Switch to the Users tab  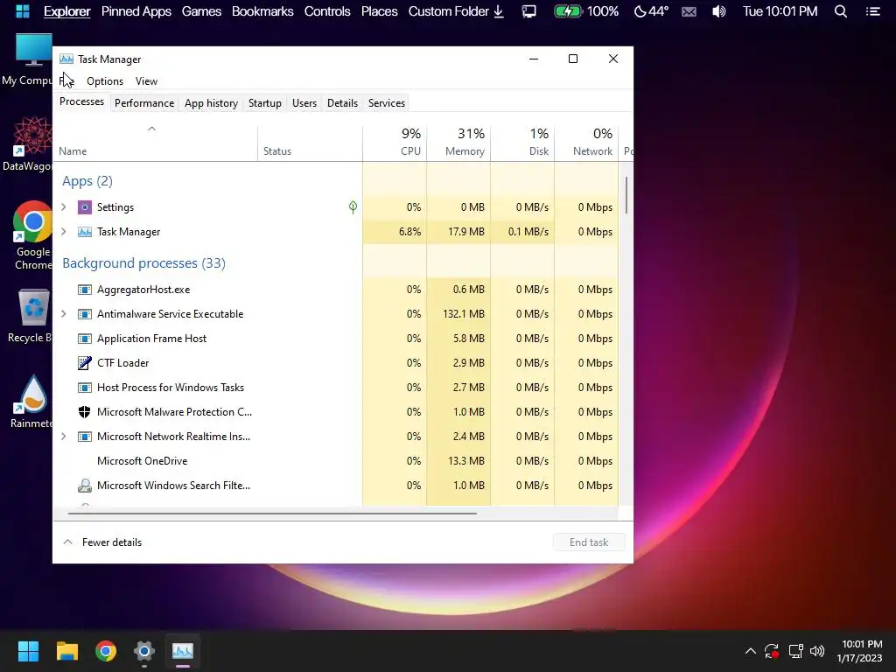click(304, 103)
